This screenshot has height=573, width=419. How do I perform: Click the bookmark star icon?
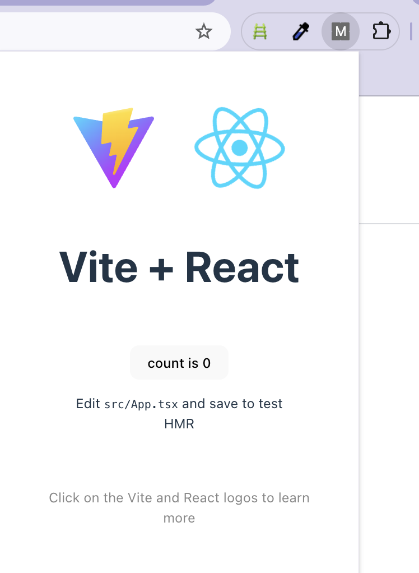click(x=204, y=31)
